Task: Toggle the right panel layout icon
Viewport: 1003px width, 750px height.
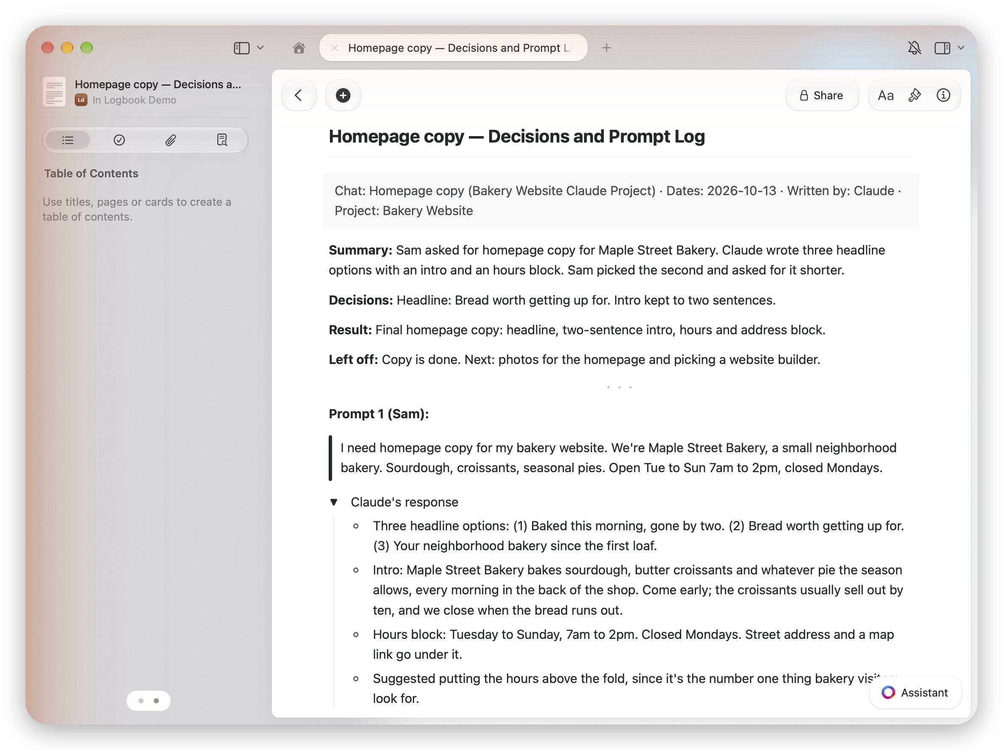Action: coord(942,48)
